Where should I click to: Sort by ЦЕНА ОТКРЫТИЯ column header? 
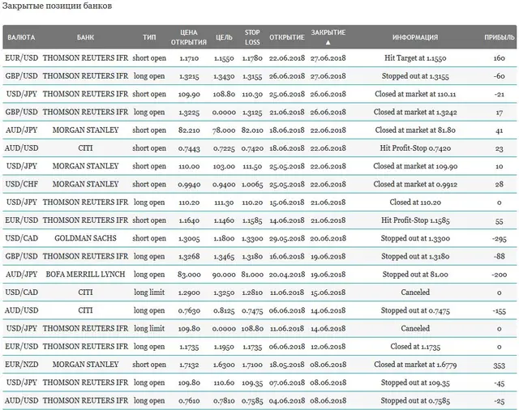(x=189, y=37)
